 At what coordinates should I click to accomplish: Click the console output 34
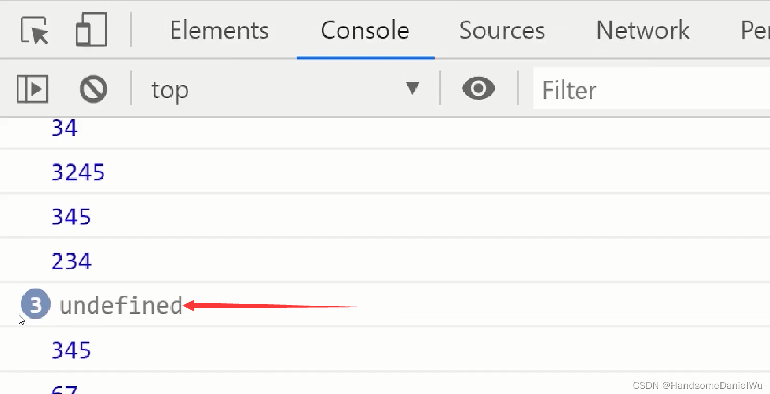pos(65,128)
